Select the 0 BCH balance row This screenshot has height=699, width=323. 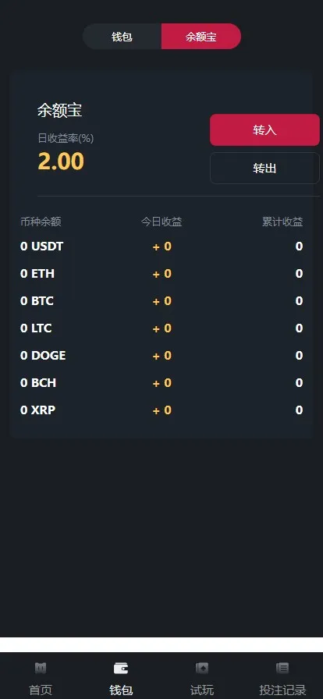161,382
